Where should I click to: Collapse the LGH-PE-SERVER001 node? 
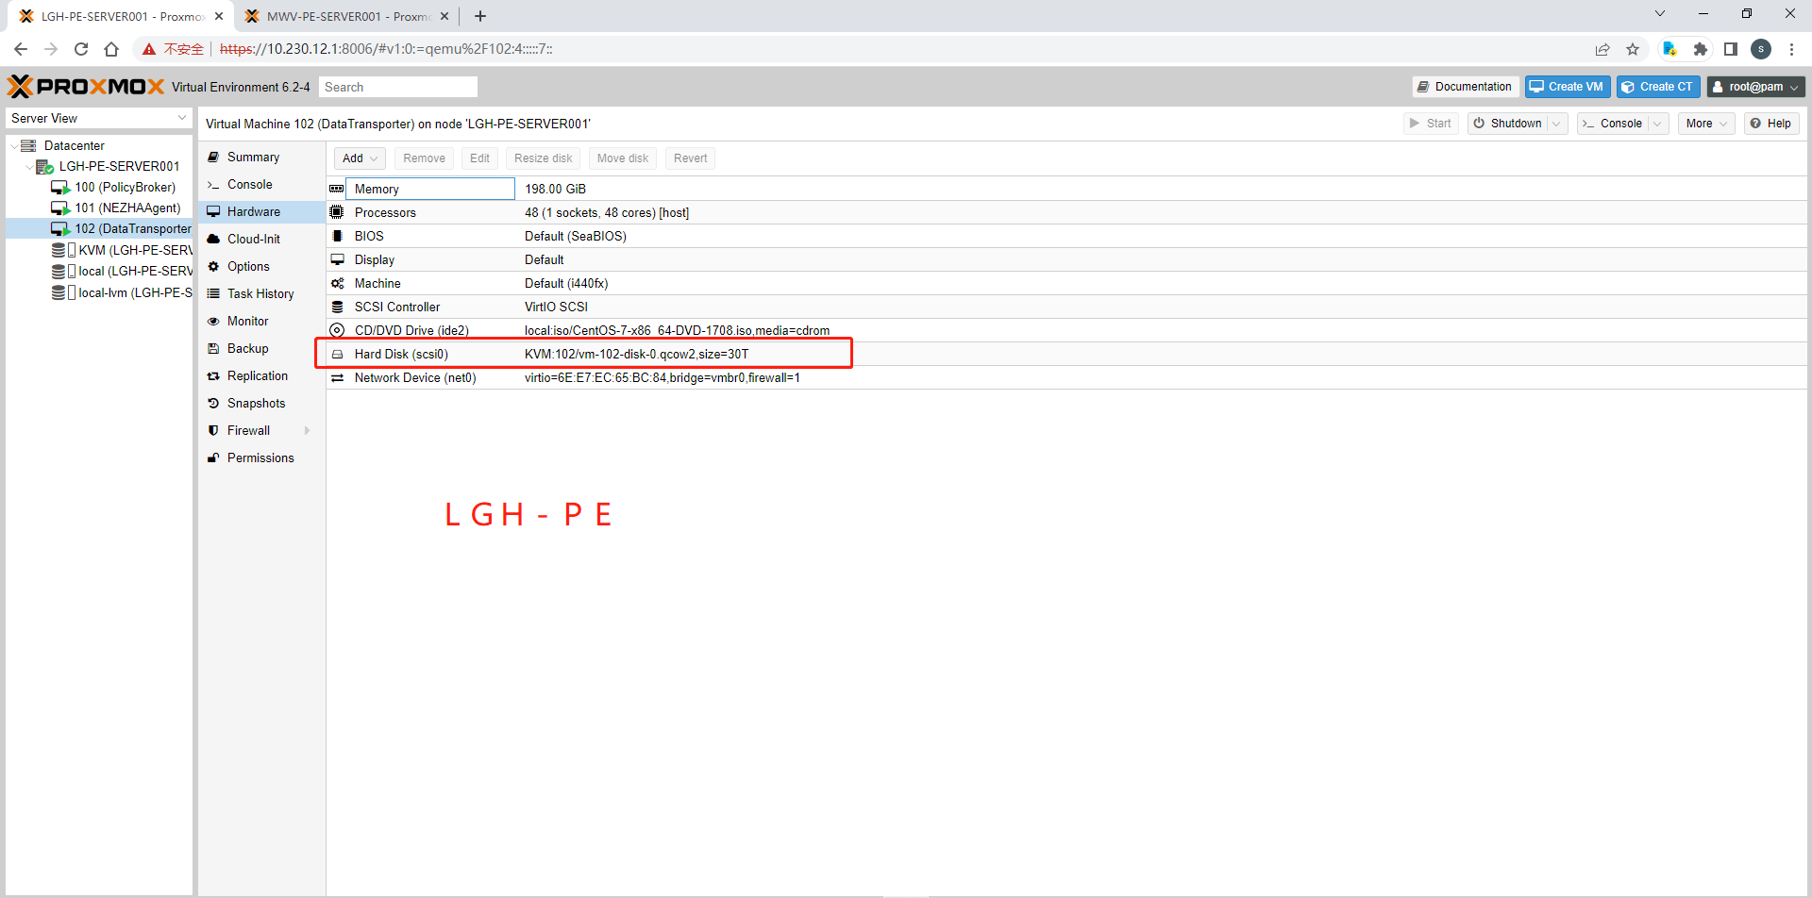tap(29, 167)
